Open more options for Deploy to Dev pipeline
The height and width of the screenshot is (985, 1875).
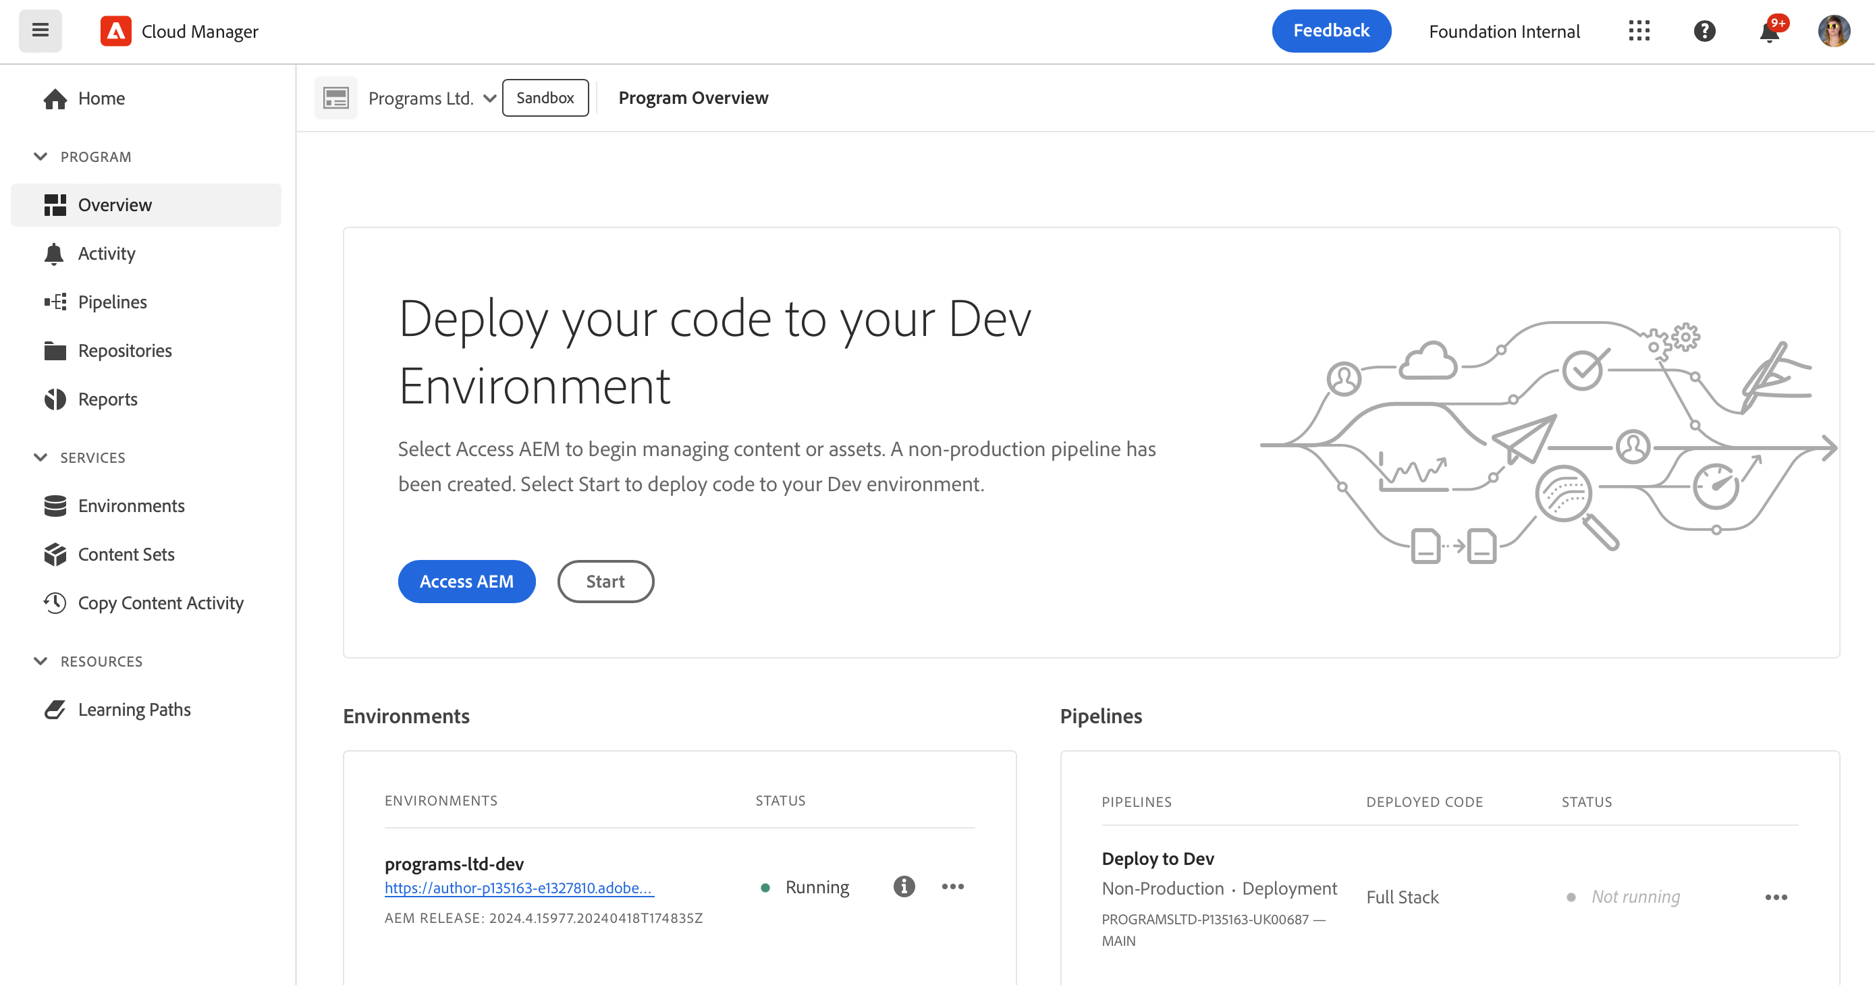1776,897
